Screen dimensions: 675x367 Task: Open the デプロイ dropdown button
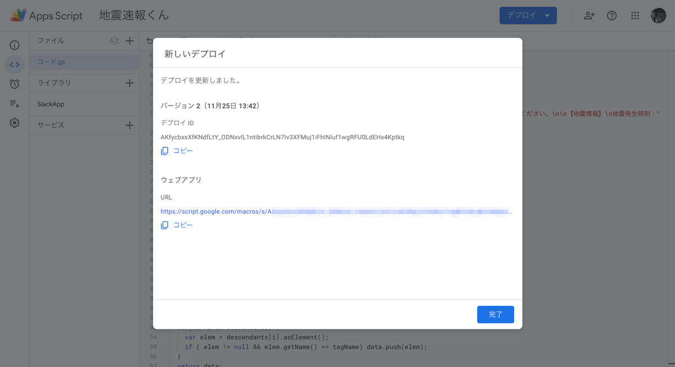[x=528, y=16]
